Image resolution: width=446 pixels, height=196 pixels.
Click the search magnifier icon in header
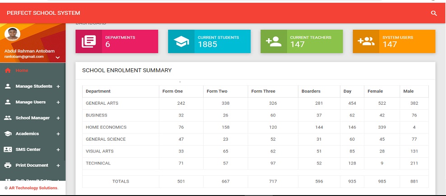tap(434, 13)
